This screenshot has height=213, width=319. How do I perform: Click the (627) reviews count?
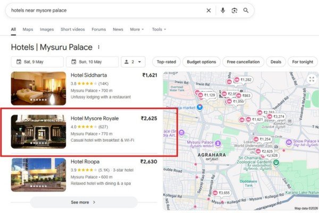[103, 127]
